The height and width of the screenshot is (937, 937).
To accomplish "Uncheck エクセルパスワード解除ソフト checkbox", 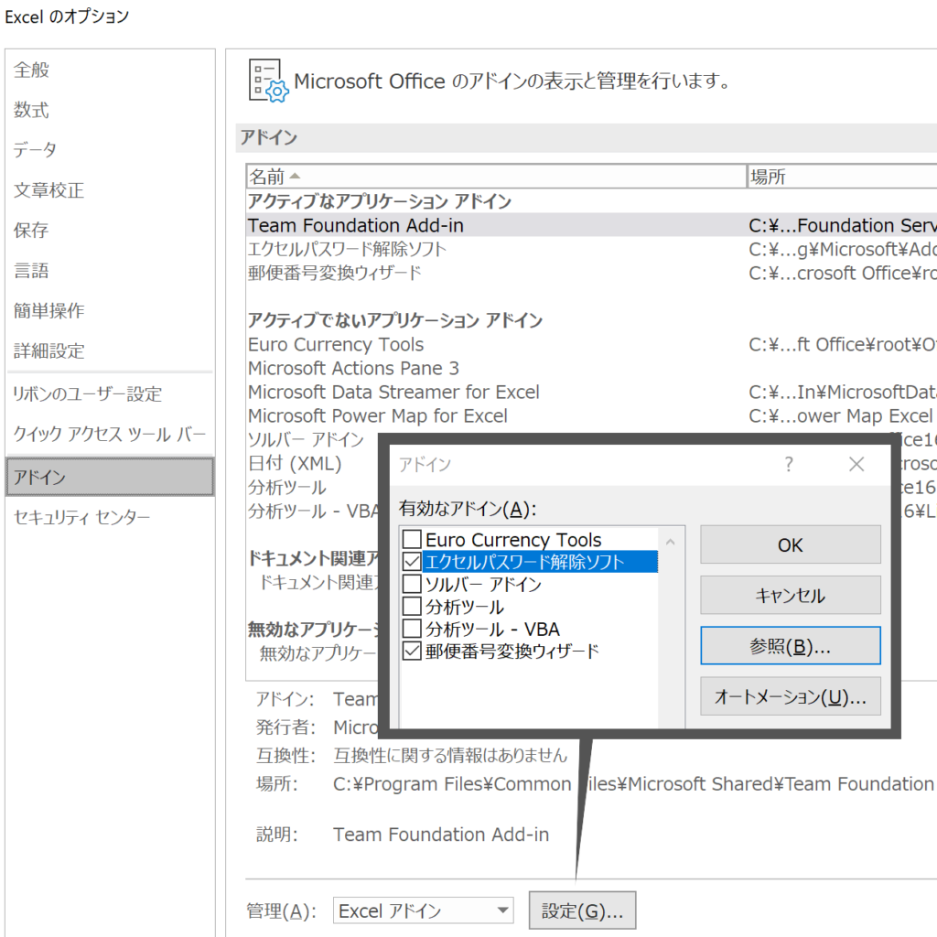I will click(413, 562).
